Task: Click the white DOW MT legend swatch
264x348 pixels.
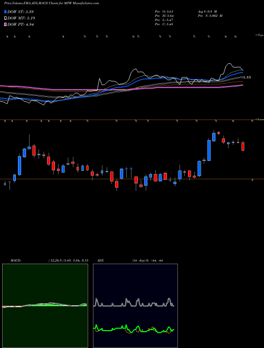Action: (5, 18)
